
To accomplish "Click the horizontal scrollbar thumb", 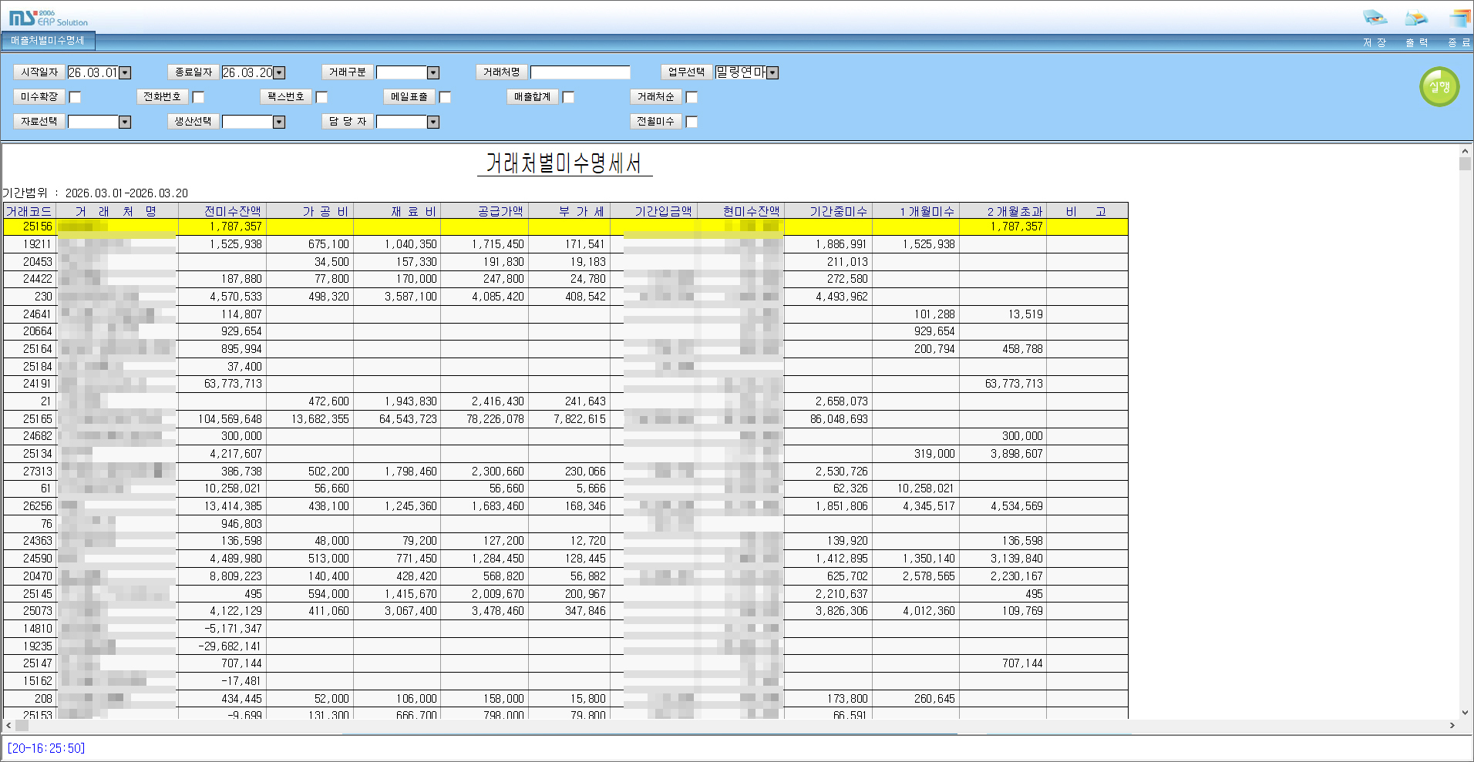I will pyautogui.click(x=22, y=725).
